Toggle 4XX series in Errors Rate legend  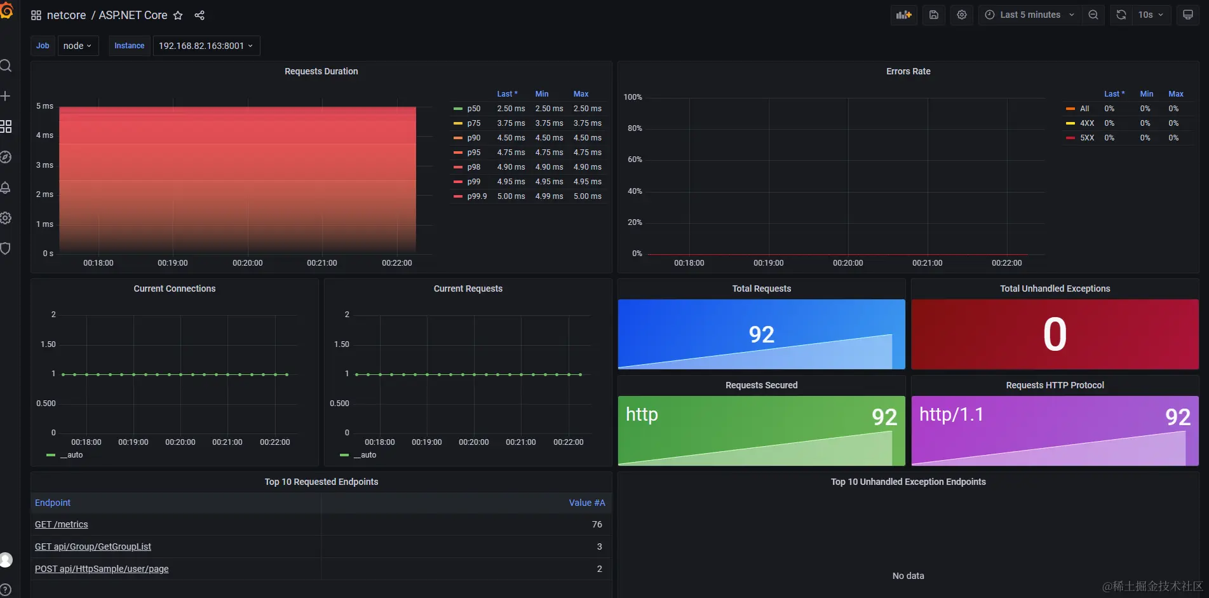pyautogui.click(x=1087, y=123)
